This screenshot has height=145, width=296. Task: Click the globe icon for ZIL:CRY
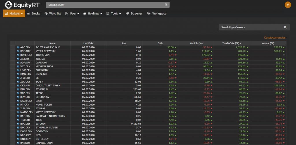point(18,59)
